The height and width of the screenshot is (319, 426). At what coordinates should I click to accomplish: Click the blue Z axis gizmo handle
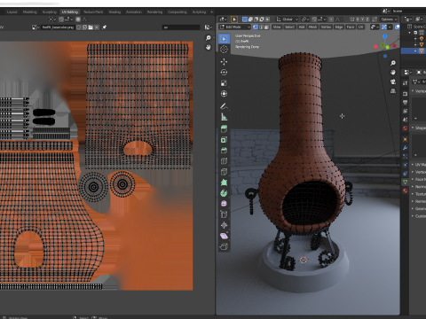384,36
